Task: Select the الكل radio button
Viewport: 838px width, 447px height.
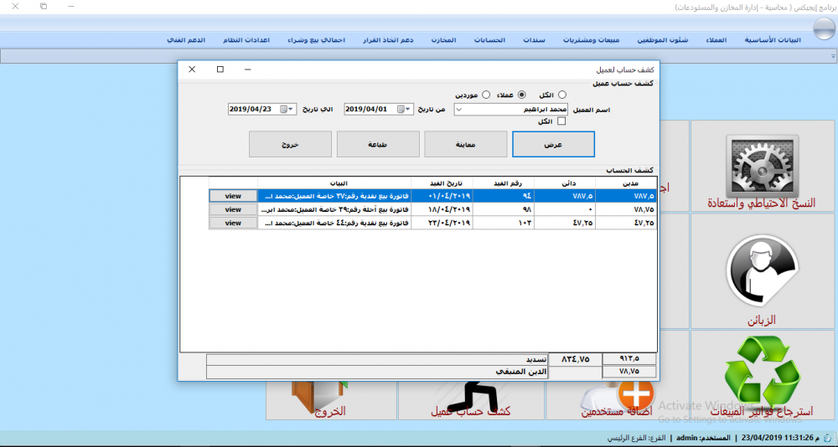Action: (x=561, y=95)
